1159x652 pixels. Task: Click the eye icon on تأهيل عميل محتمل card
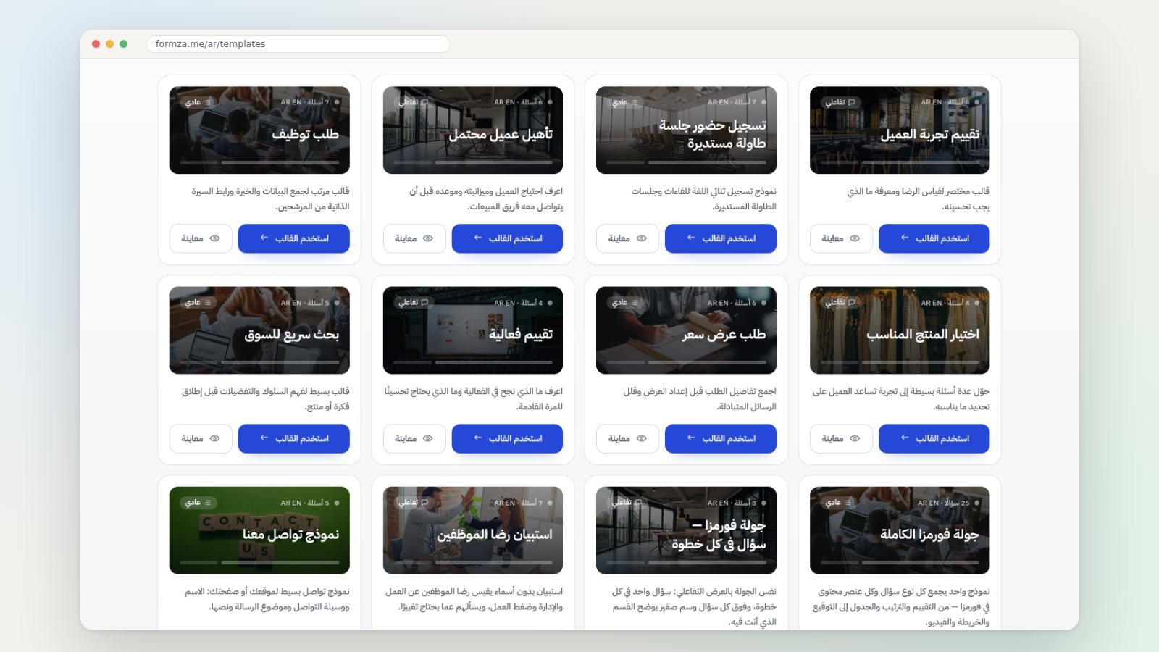pos(428,238)
